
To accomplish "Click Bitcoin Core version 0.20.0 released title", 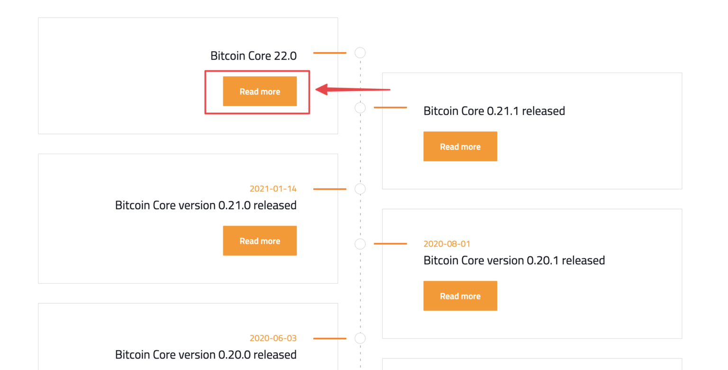I will click(x=206, y=354).
